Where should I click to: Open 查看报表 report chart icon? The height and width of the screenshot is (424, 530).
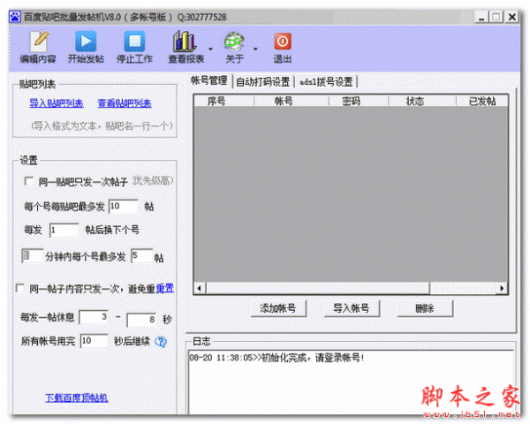(x=185, y=47)
